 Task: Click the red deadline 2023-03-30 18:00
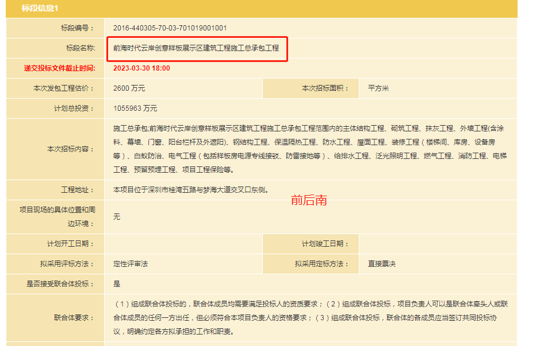[x=141, y=68]
